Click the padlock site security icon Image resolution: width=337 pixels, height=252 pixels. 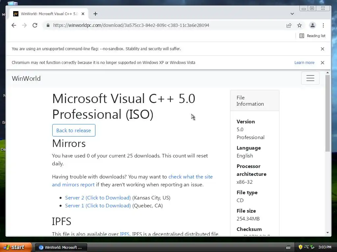point(48,25)
